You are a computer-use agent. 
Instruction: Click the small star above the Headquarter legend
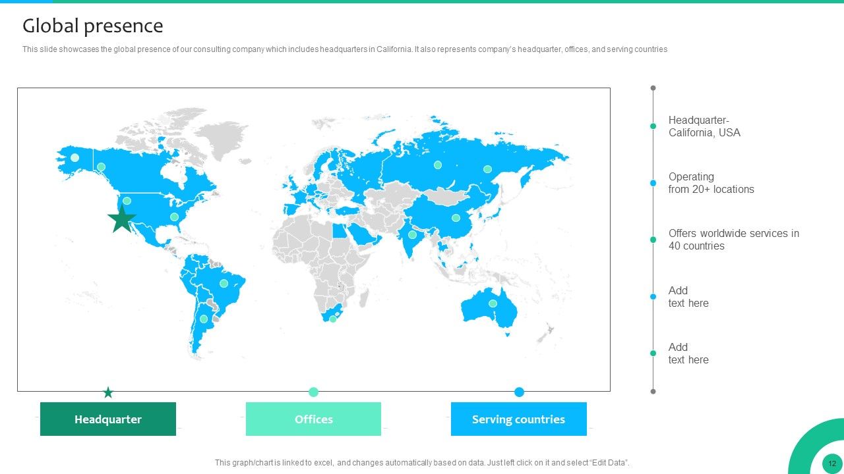click(x=108, y=392)
